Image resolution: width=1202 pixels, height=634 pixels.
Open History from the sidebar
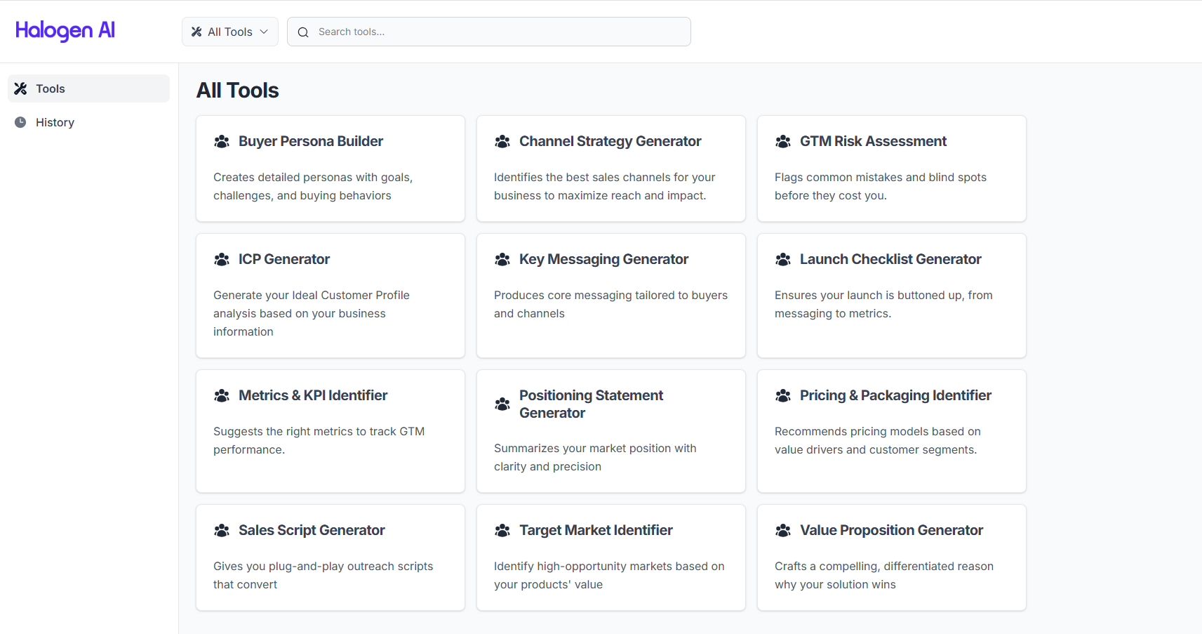[x=55, y=122]
